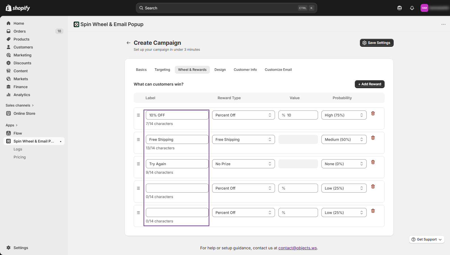Expand the Get Support menu

[427, 239]
